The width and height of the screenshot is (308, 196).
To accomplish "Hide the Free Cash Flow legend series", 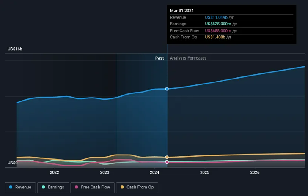I will point(92,187).
